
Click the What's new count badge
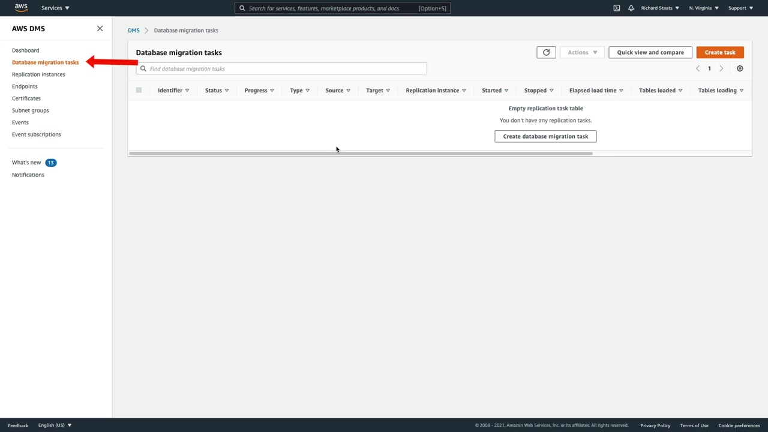coord(51,163)
